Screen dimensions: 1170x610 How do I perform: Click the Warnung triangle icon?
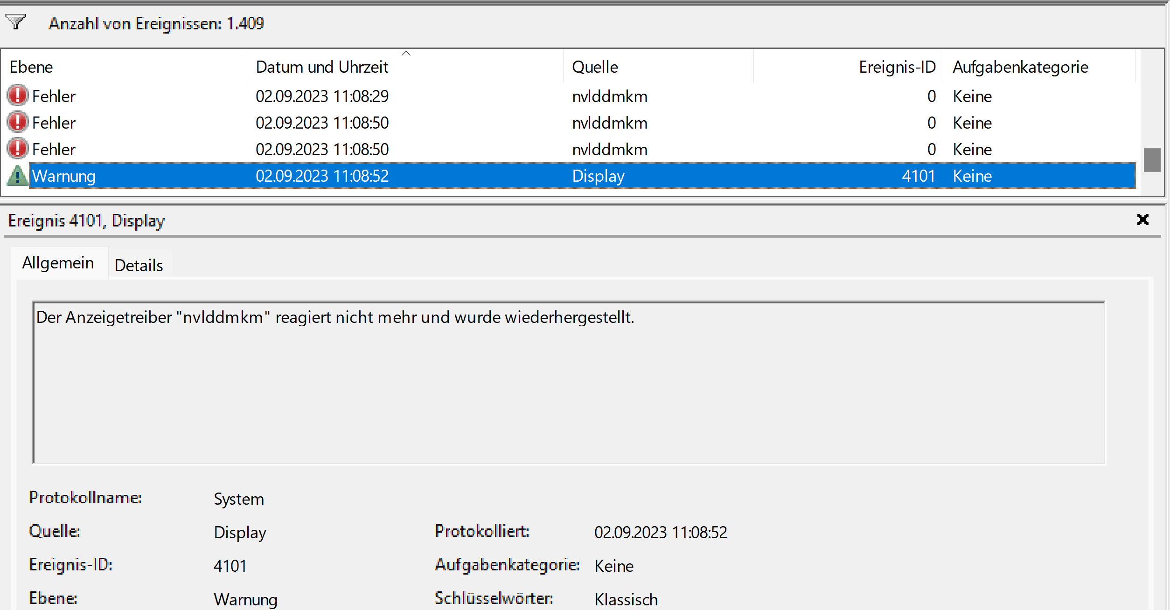click(18, 176)
